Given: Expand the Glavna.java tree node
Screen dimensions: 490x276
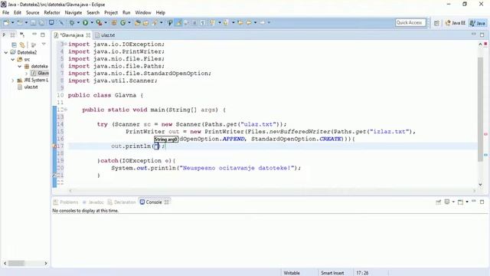Looking at the screenshot, I should 27,74.
